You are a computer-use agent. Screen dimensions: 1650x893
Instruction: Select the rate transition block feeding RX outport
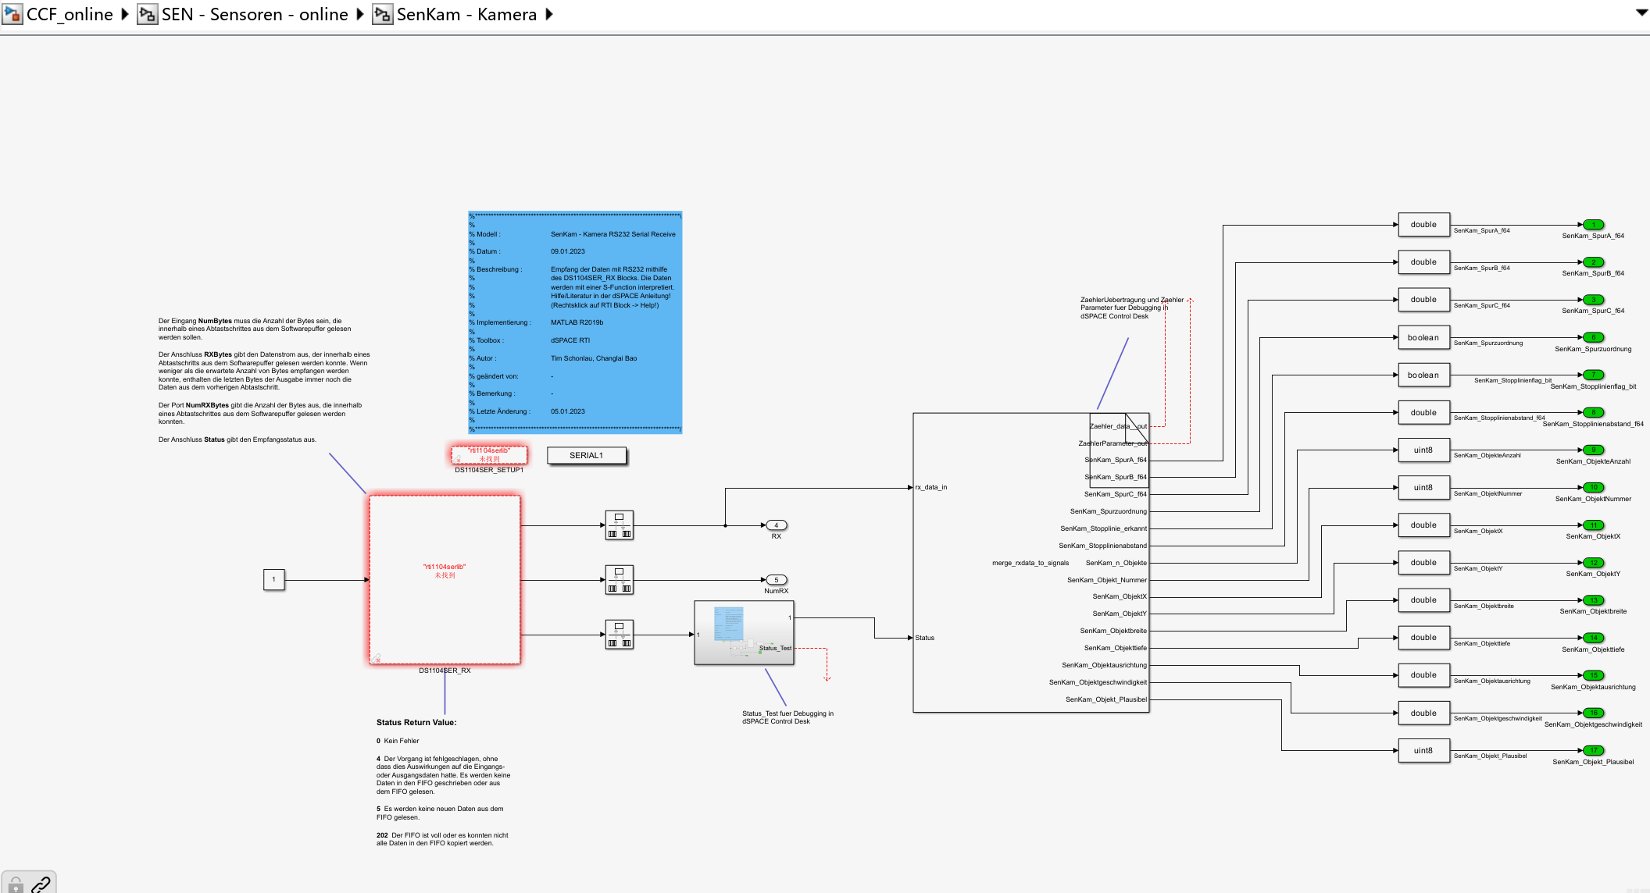619,525
